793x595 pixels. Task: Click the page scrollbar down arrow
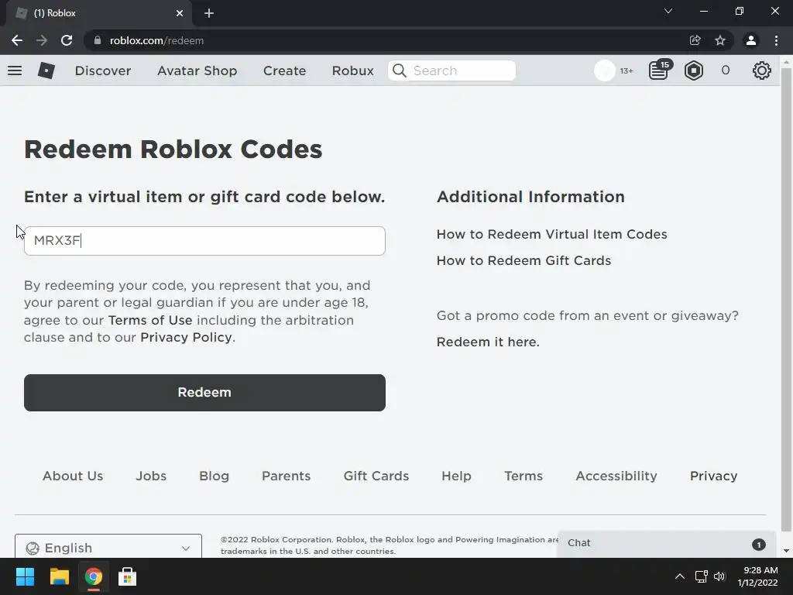click(786, 551)
